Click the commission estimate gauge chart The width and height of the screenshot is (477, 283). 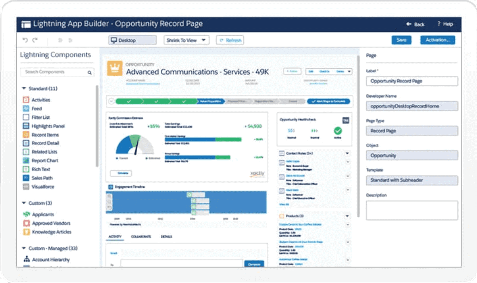click(x=134, y=145)
